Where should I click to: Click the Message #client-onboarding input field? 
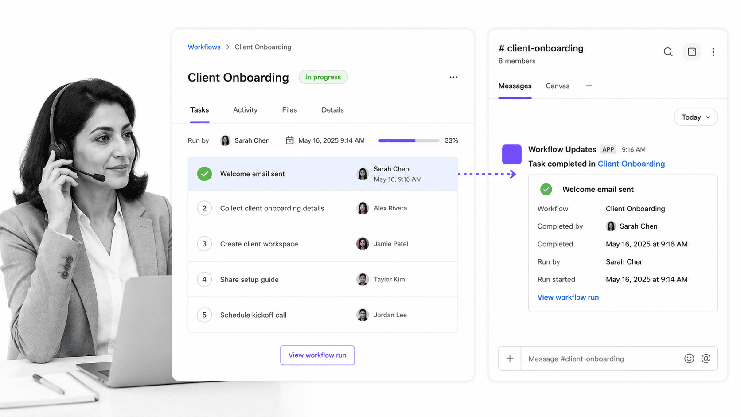click(x=601, y=359)
